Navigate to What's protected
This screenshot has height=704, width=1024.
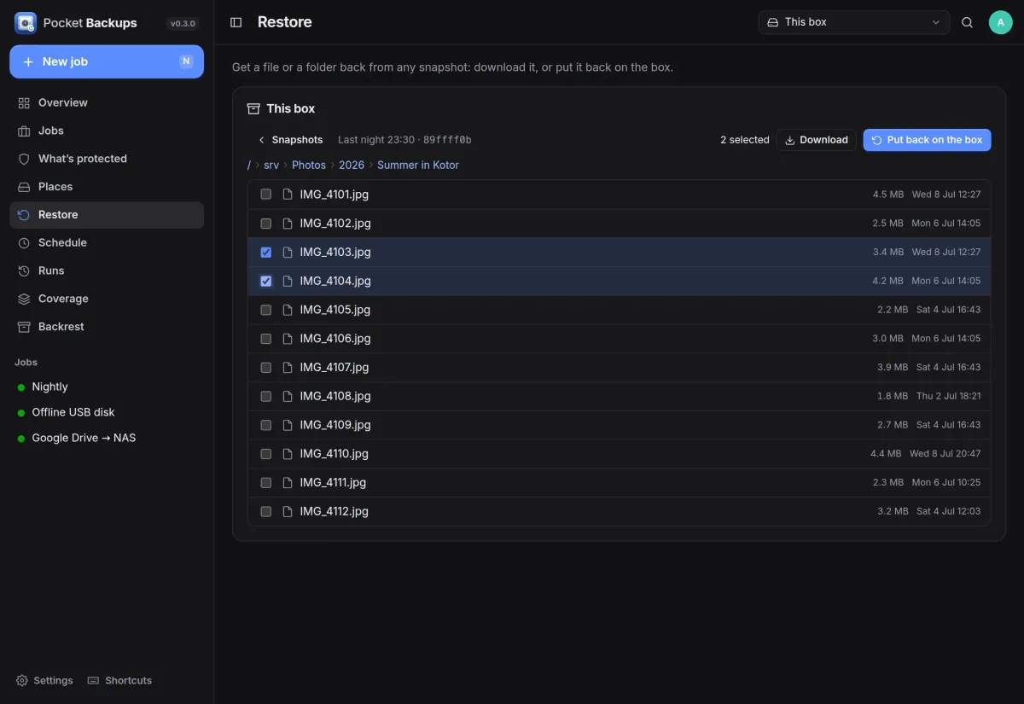(x=107, y=159)
